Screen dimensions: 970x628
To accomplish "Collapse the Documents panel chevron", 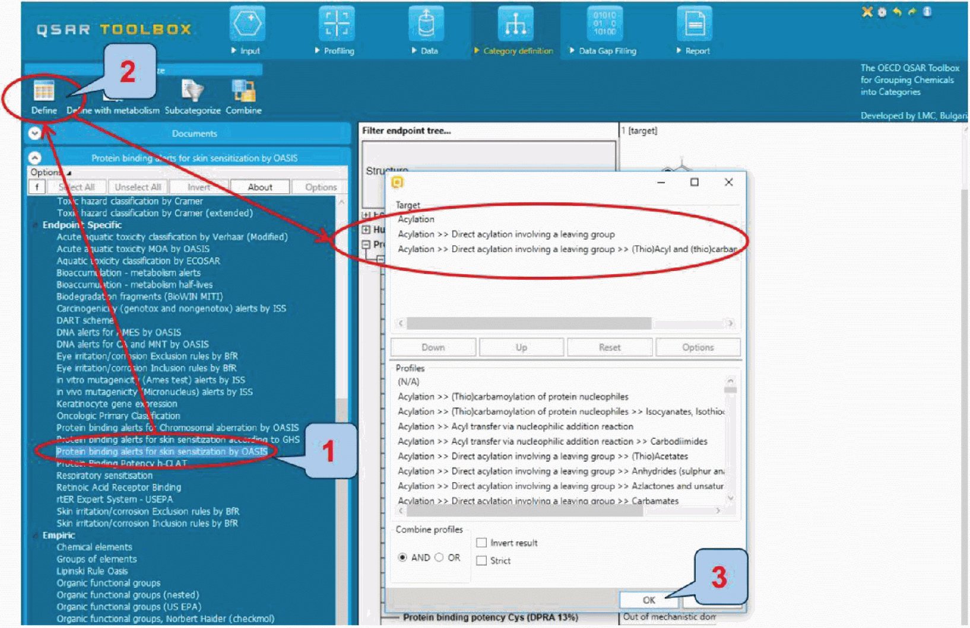I will click(x=35, y=133).
